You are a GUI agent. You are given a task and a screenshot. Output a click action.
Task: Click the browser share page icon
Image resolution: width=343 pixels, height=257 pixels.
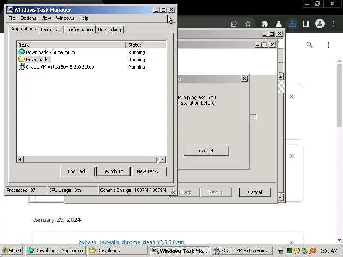tap(234, 24)
